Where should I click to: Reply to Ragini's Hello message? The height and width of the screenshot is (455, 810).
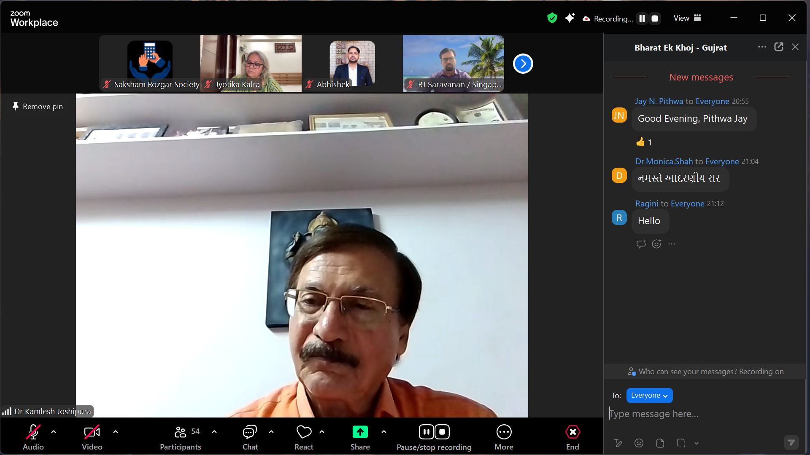pos(641,244)
